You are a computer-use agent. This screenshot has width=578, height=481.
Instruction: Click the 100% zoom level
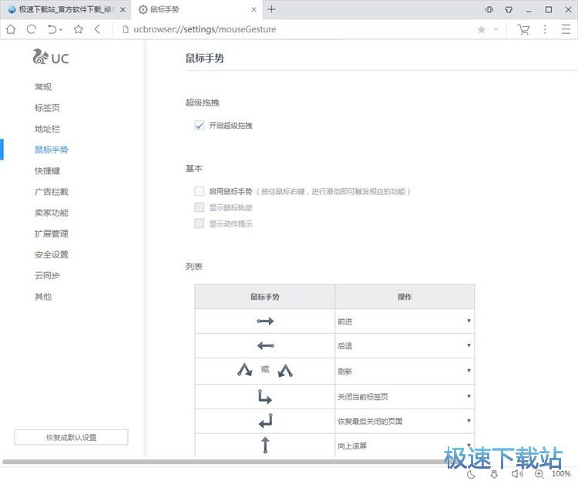tap(561, 473)
